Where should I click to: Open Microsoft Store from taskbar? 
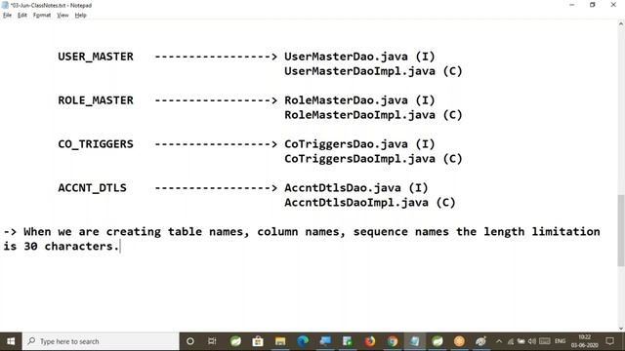click(258, 341)
